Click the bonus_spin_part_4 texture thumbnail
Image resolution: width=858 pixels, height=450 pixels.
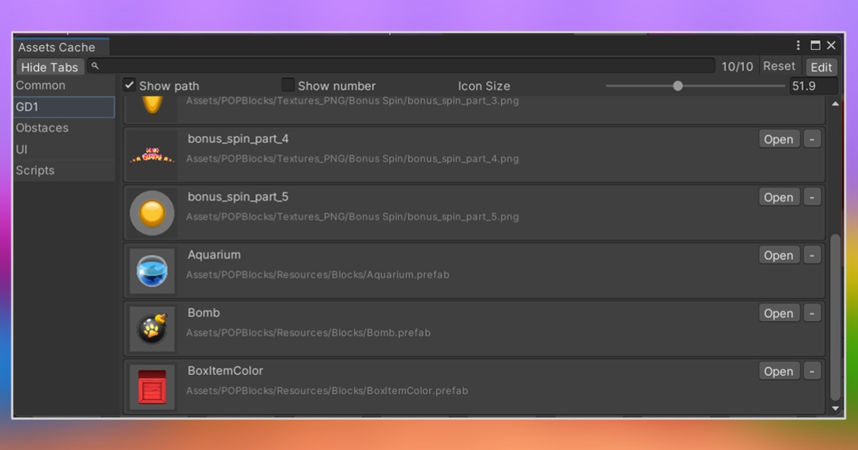tap(152, 155)
